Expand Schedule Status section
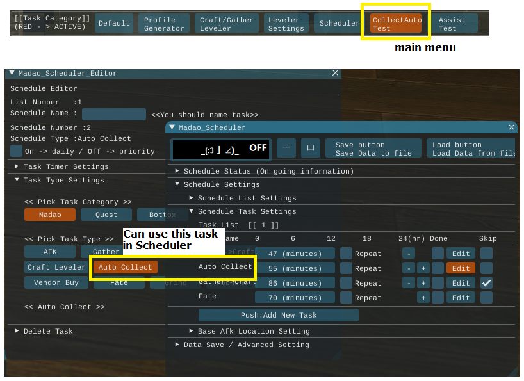This screenshot has height=381, width=524. (177, 172)
